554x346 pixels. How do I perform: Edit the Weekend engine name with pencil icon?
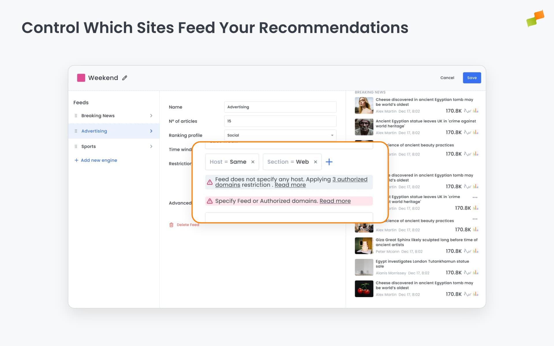coord(124,78)
